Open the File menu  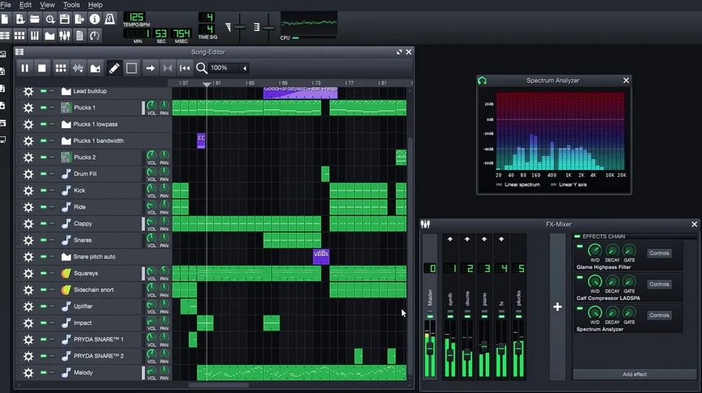coord(6,5)
